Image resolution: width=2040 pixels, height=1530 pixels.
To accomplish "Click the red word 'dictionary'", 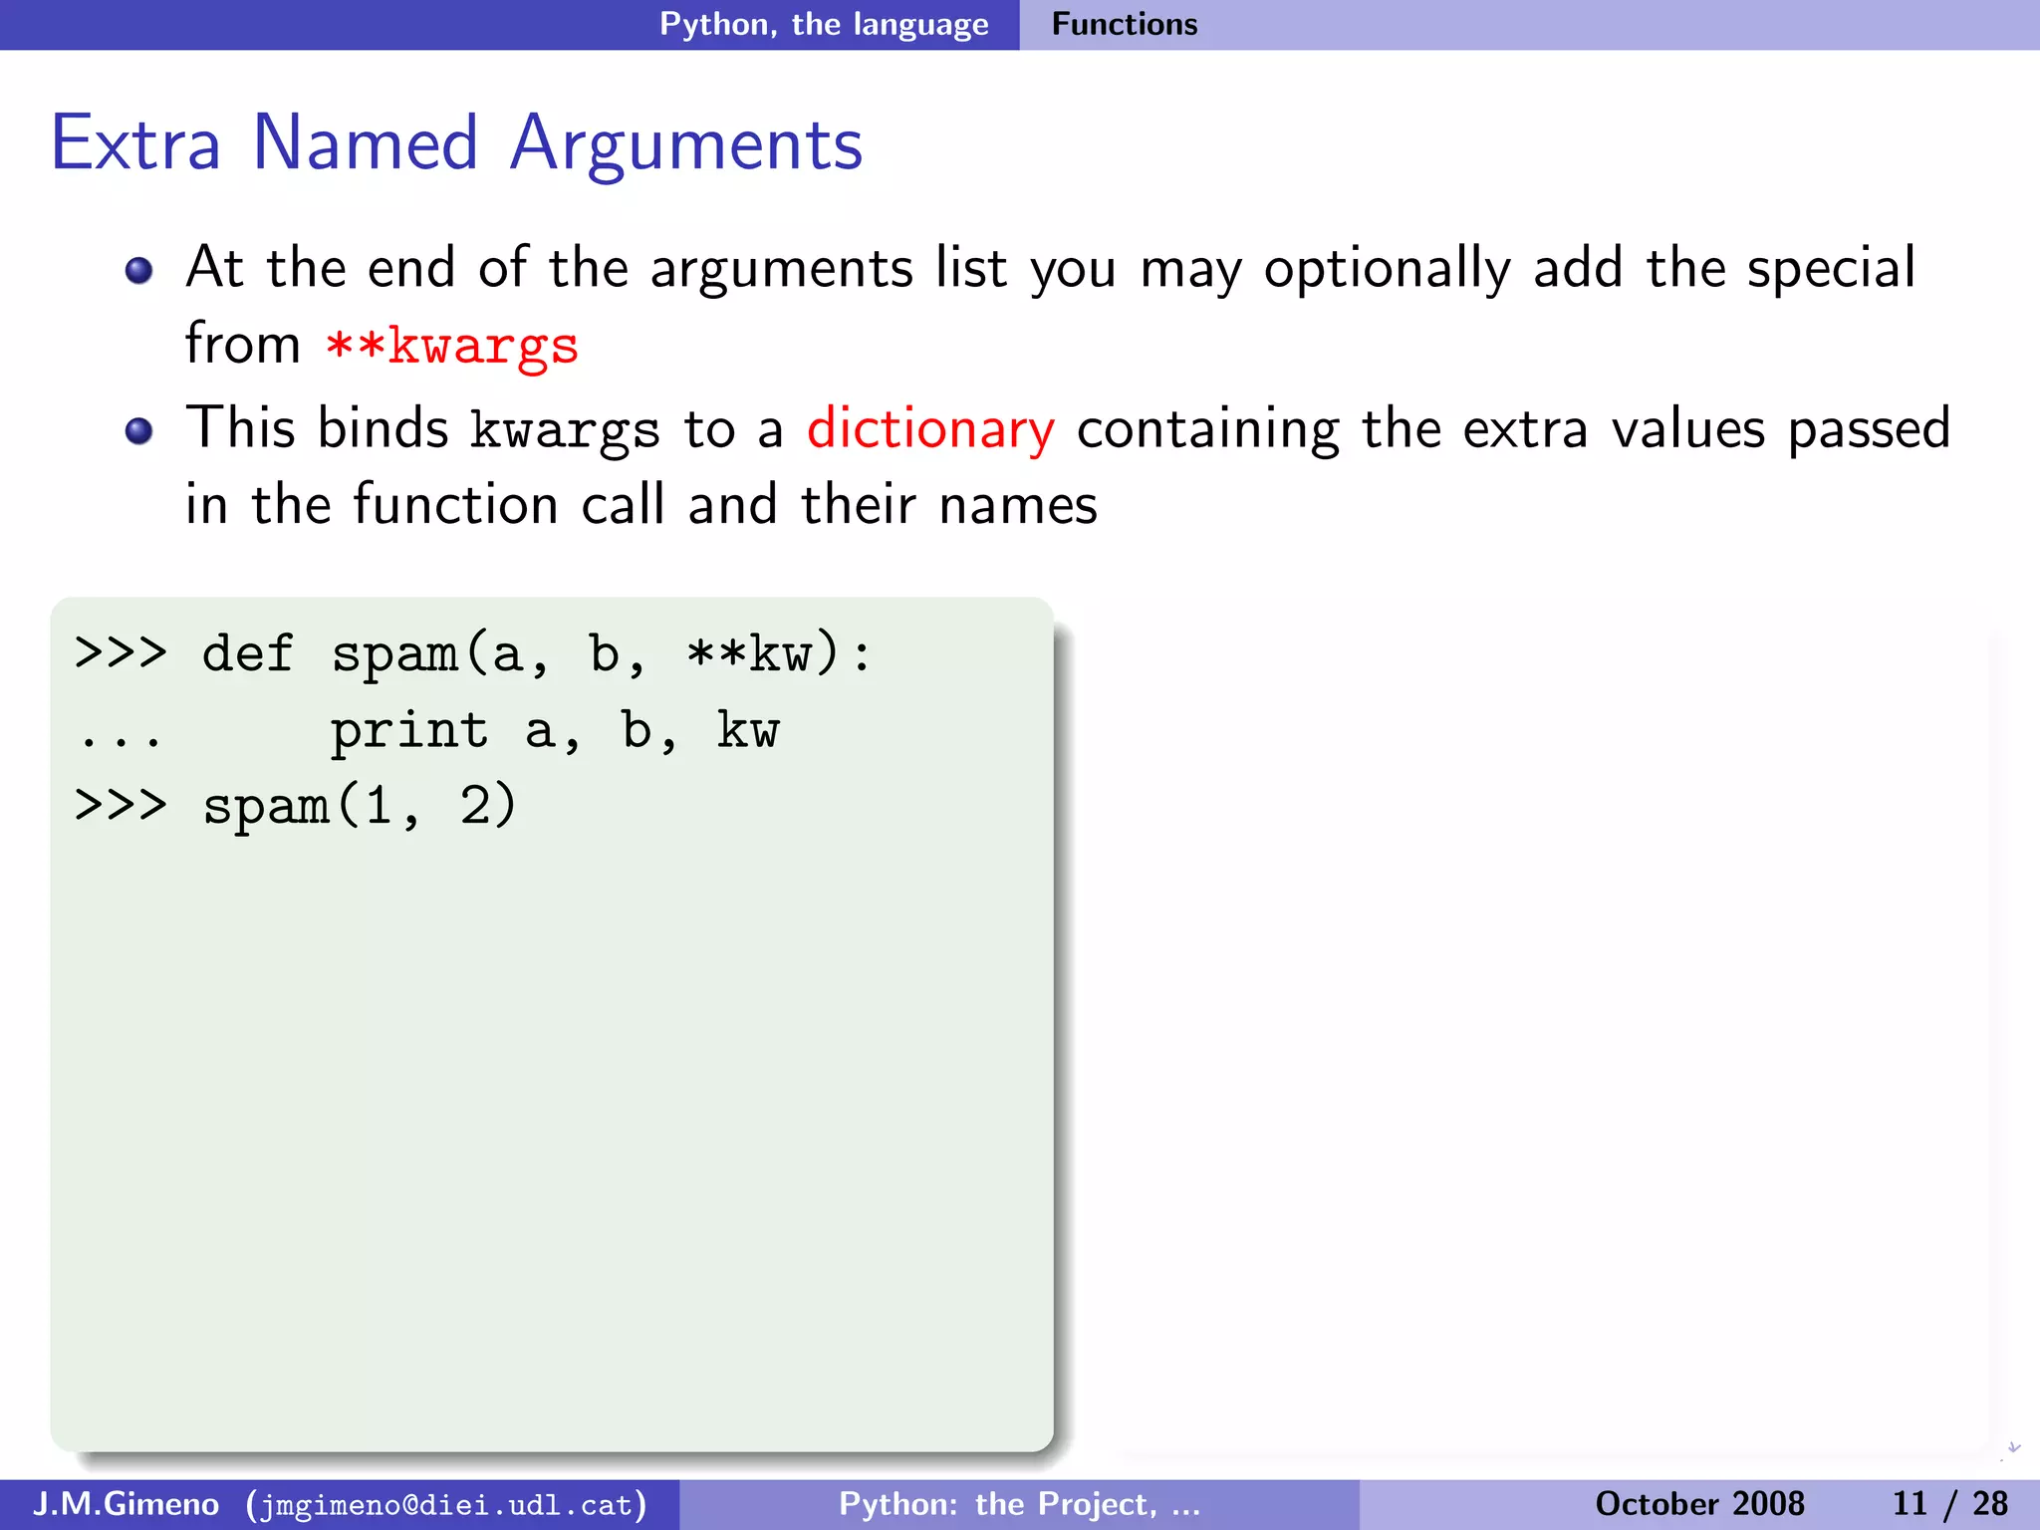I will pyautogui.click(x=930, y=429).
